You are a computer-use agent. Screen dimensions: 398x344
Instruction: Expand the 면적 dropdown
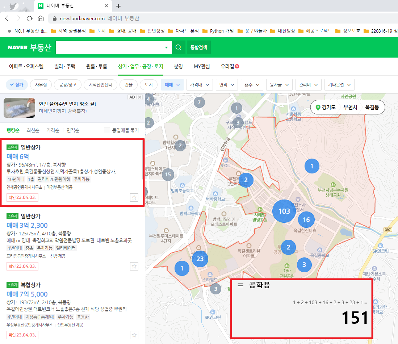[227, 85]
